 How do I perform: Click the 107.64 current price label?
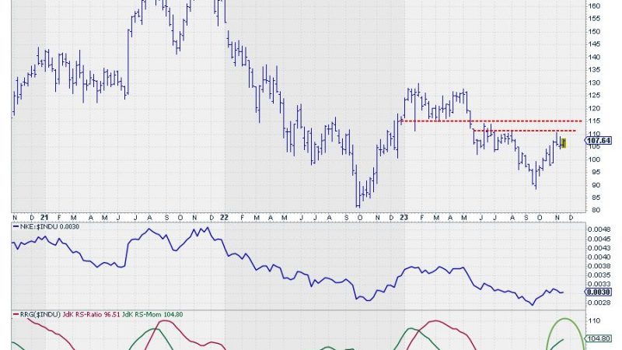[599, 141]
